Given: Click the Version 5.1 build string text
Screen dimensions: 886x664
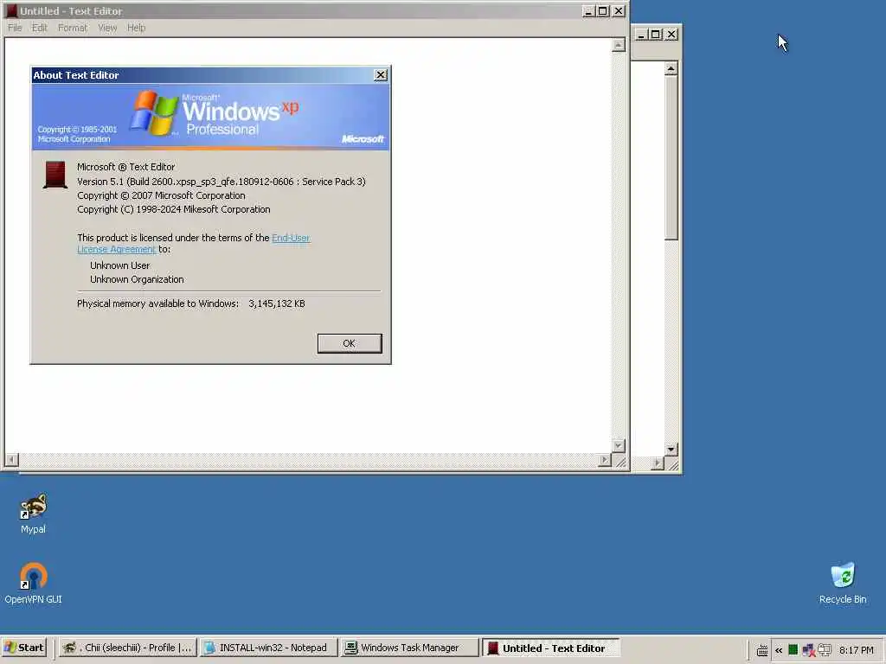Looking at the screenshot, I should pos(221,182).
